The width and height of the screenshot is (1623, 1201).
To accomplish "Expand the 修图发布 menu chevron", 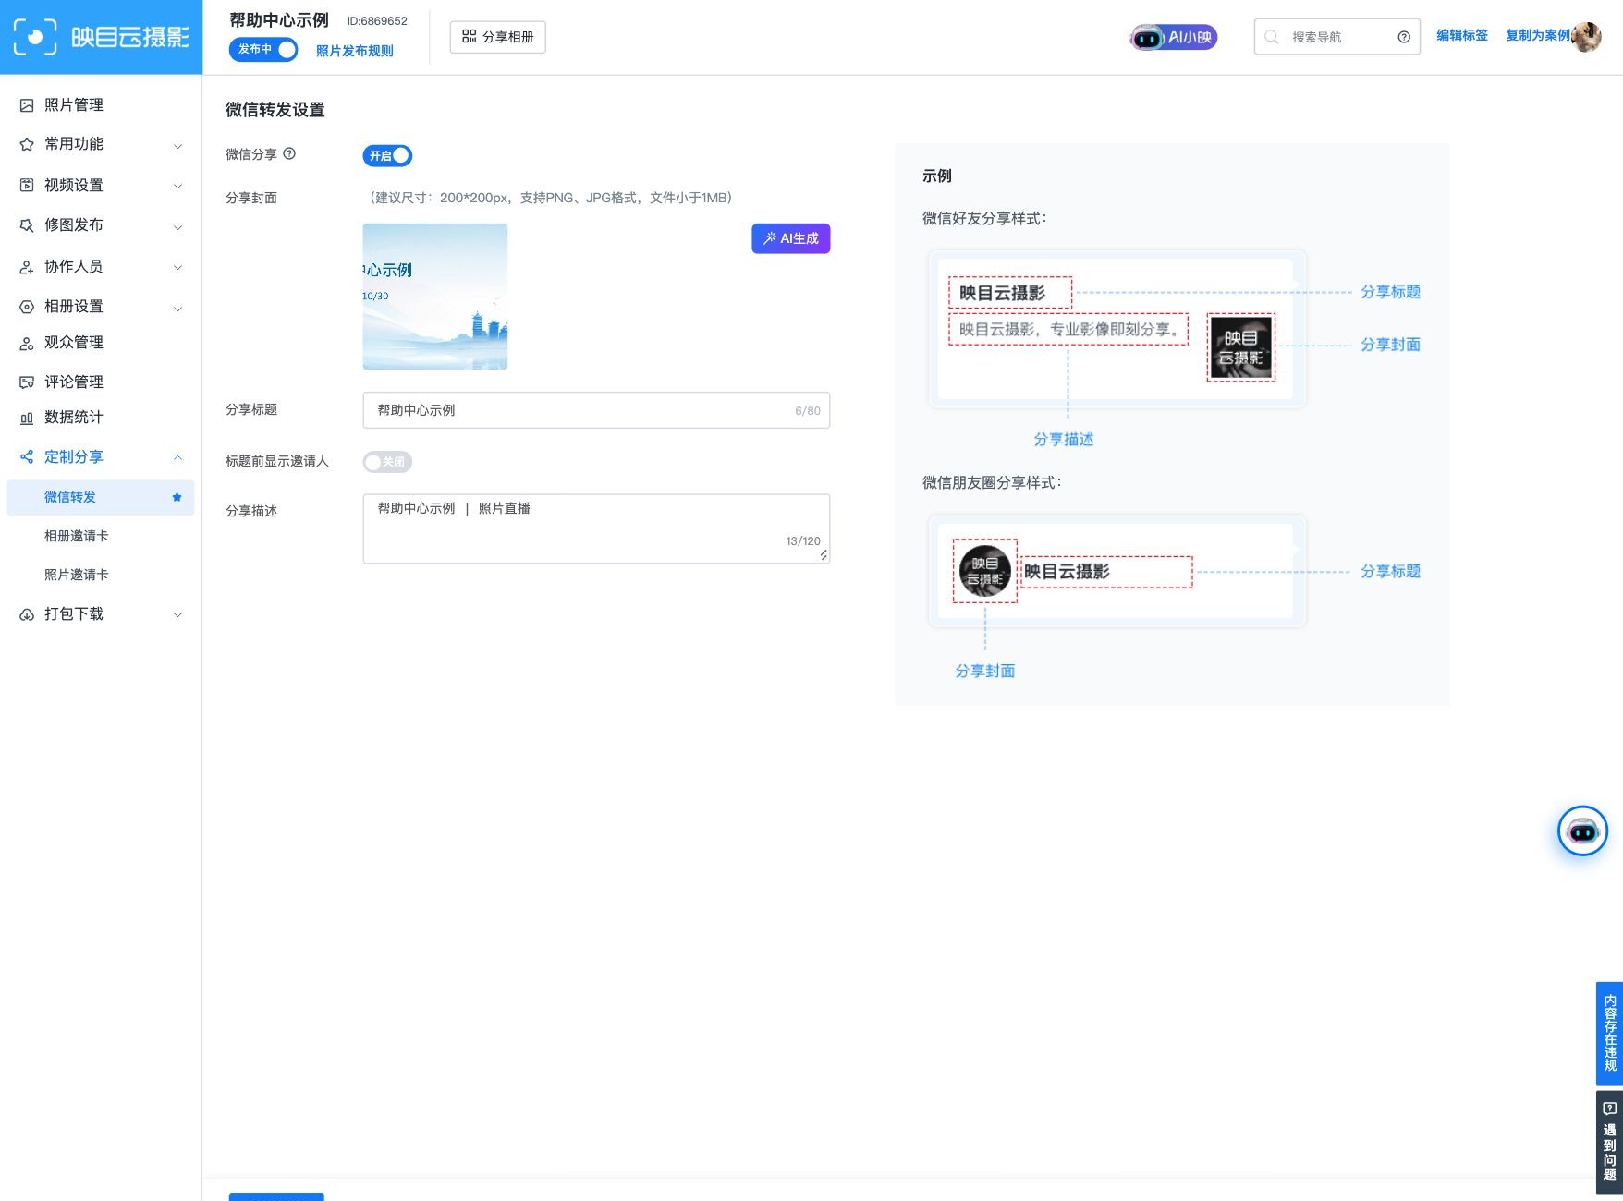I will pyautogui.click(x=177, y=226).
